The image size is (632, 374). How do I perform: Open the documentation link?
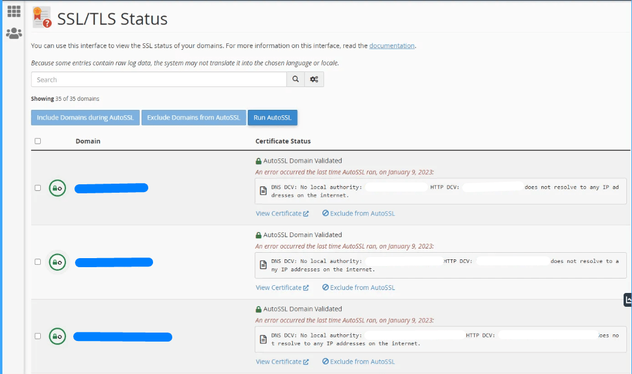[392, 45]
